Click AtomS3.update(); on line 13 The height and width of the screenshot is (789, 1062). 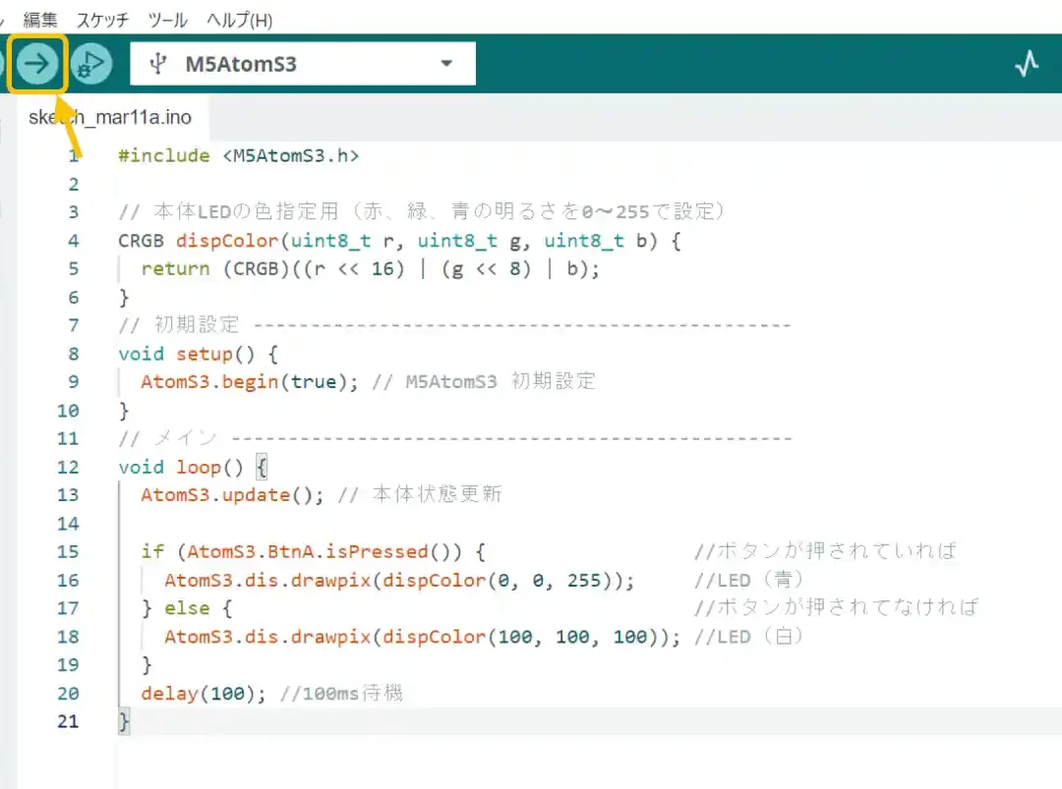232,495
